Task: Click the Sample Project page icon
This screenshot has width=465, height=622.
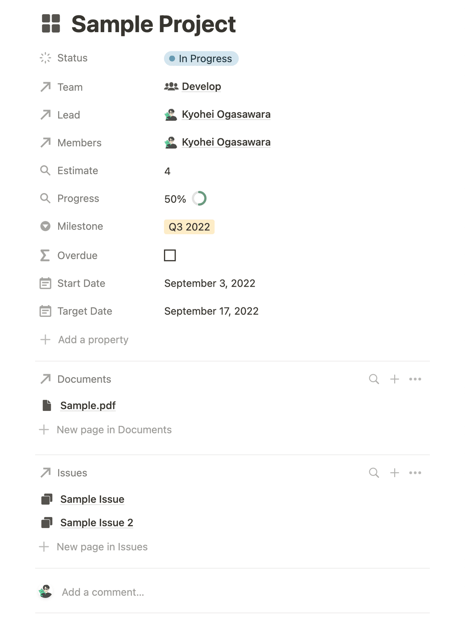Action: coord(51,24)
